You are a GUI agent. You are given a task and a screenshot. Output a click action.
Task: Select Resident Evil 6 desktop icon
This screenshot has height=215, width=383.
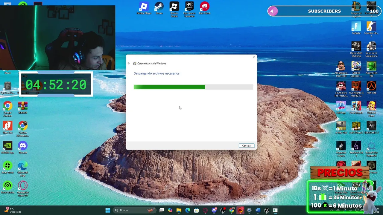[x=356, y=149]
